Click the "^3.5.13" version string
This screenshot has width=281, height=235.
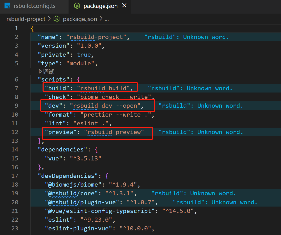[86, 159]
